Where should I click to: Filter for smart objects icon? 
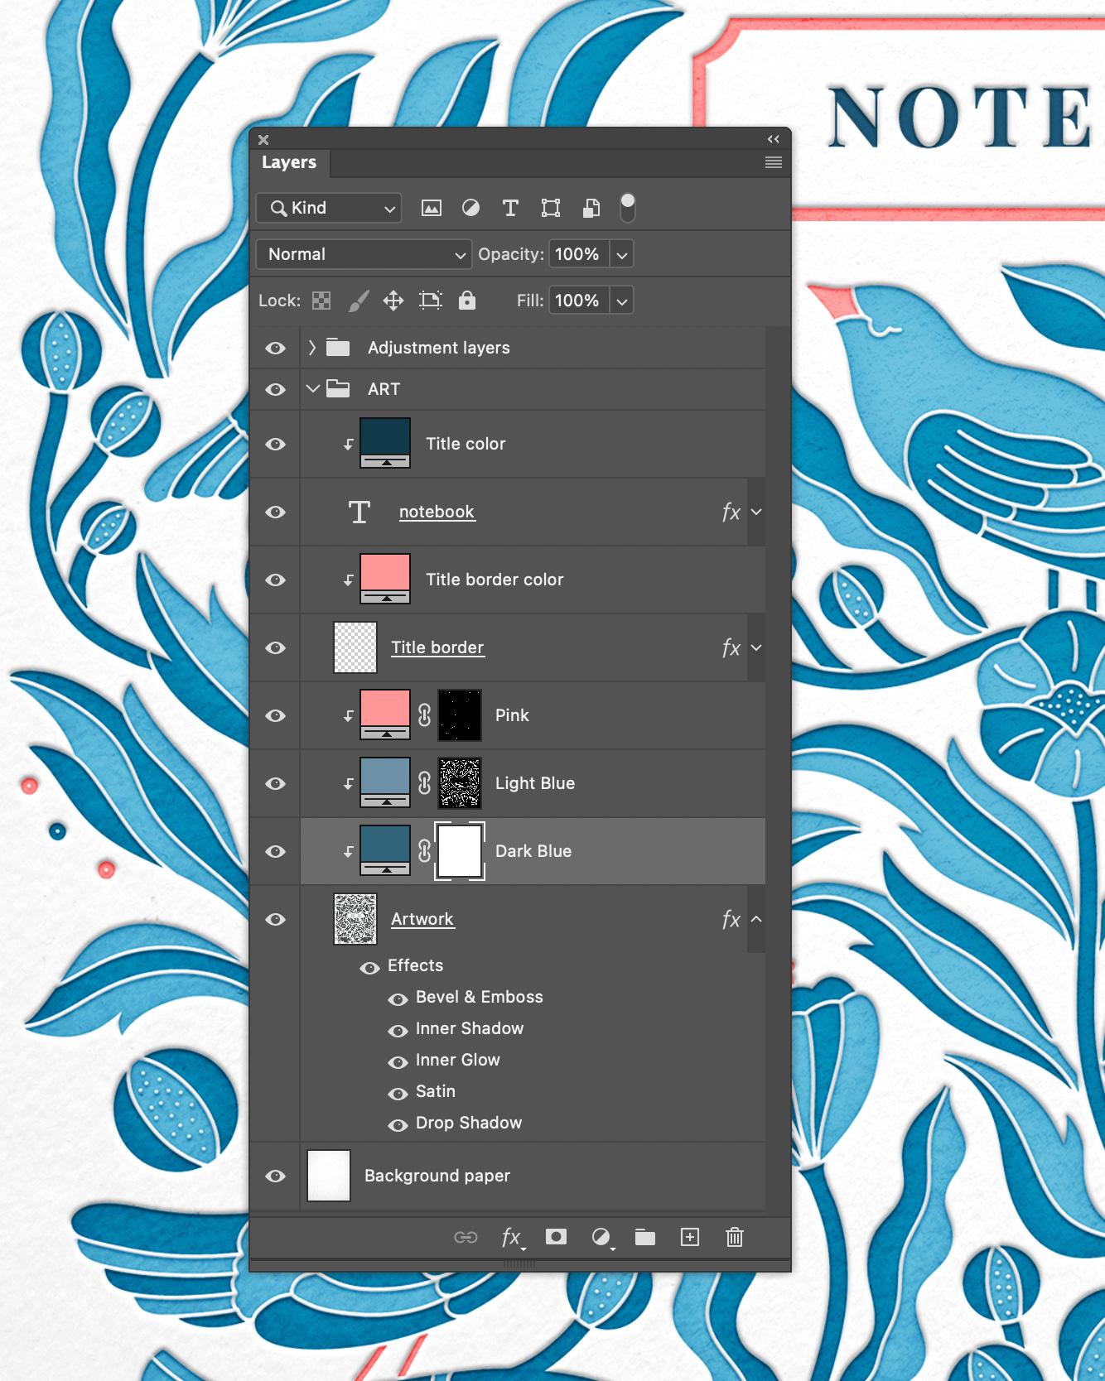click(x=591, y=208)
